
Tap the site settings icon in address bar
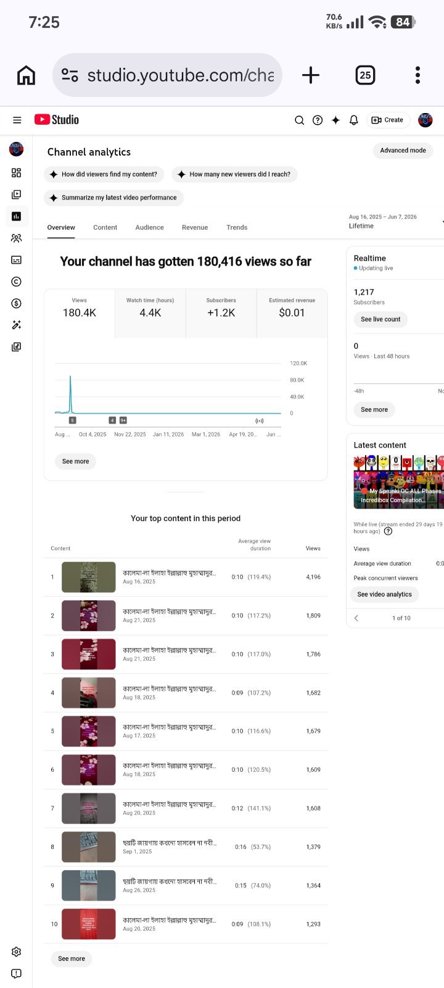[x=70, y=75]
